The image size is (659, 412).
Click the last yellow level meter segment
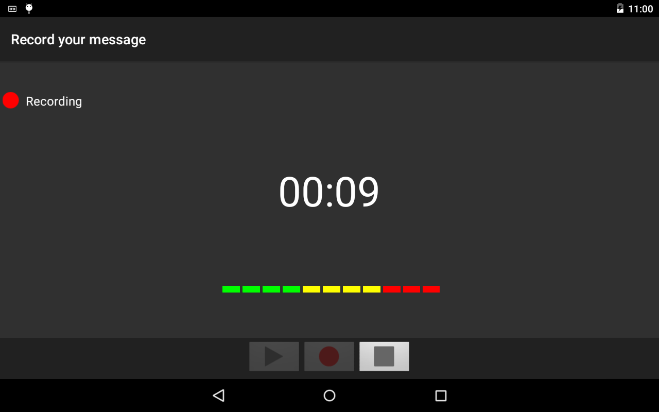point(372,289)
